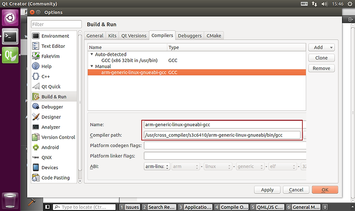Open the FakeVim settings category
355x211 pixels.
(54, 56)
